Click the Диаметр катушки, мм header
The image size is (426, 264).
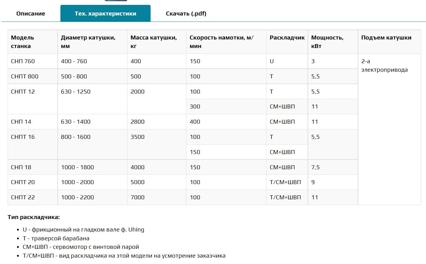point(88,42)
